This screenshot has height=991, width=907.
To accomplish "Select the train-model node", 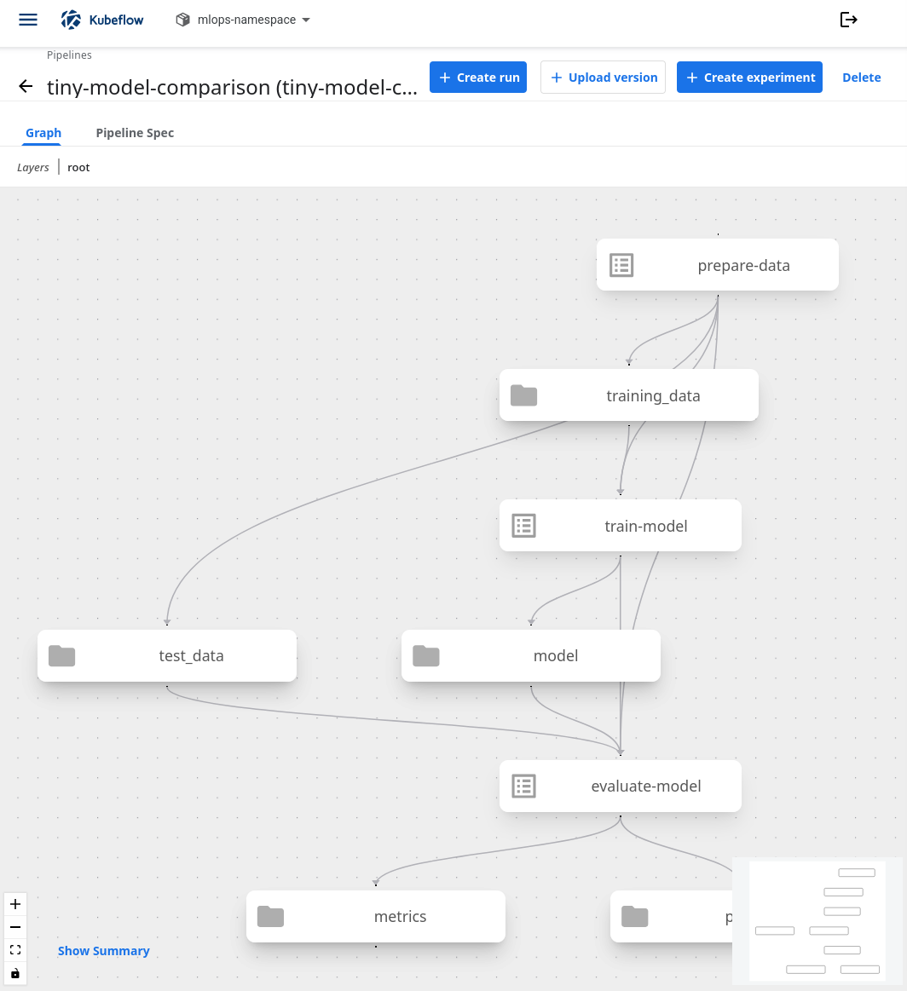I will click(x=620, y=525).
